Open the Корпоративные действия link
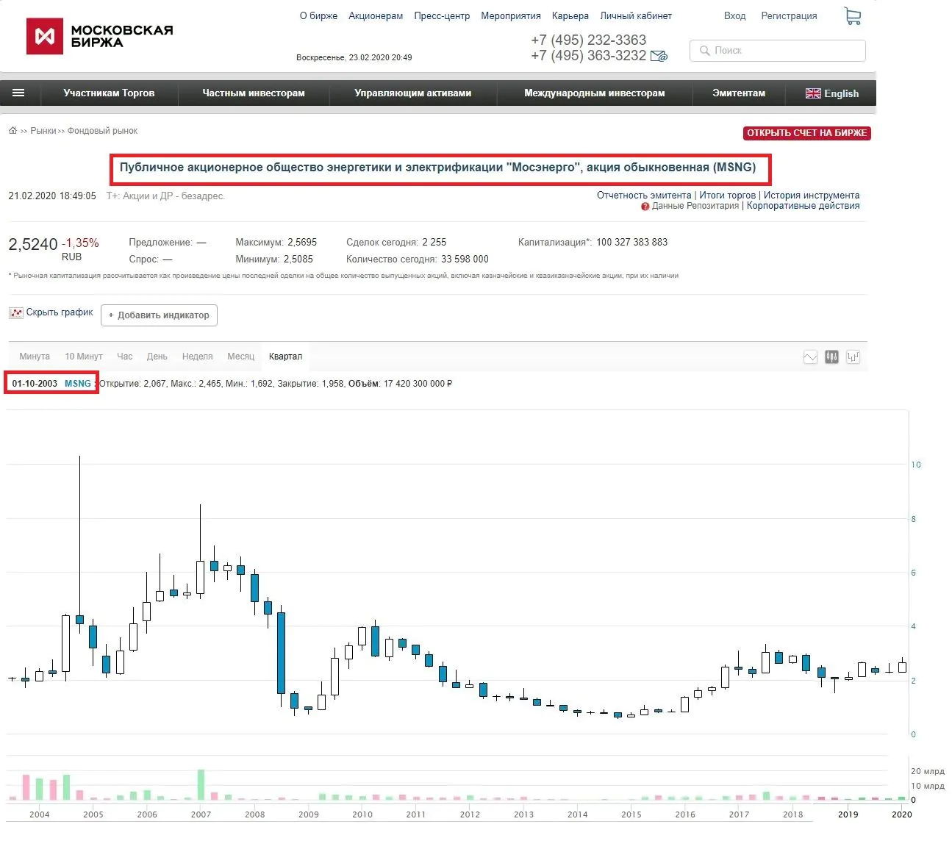Screen dimensions: 952x863 pos(804,206)
